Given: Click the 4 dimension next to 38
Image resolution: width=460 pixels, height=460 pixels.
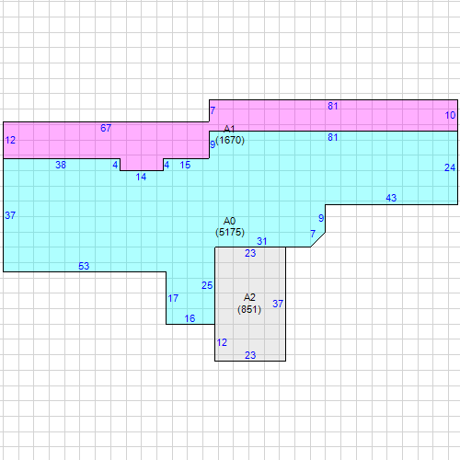Looking at the screenshot, I should coord(115,165).
